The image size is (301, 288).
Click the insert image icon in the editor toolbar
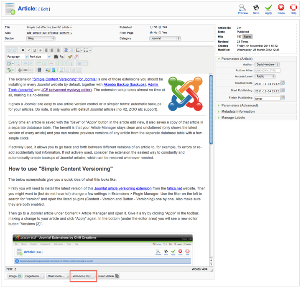tap(48, 70)
